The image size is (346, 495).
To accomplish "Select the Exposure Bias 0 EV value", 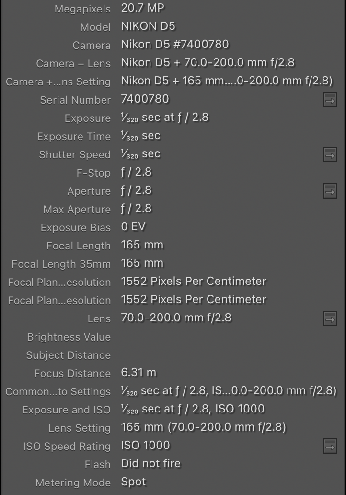I will (134, 227).
